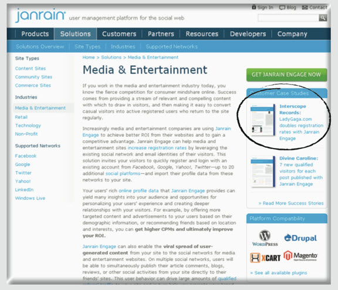Click the Get Janrain Engage Now button
338x290 pixels.
pyautogui.click(x=286, y=75)
